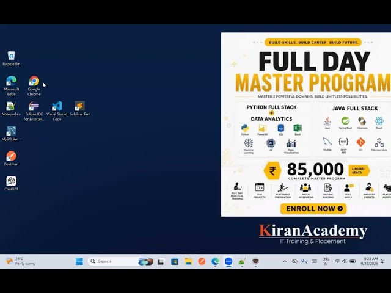The height and width of the screenshot is (293, 391).
Task: Open the round brown app icon in taskbar
Action: (x=255, y=261)
